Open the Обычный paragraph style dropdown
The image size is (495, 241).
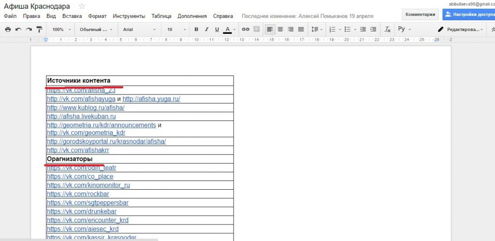coord(96,30)
